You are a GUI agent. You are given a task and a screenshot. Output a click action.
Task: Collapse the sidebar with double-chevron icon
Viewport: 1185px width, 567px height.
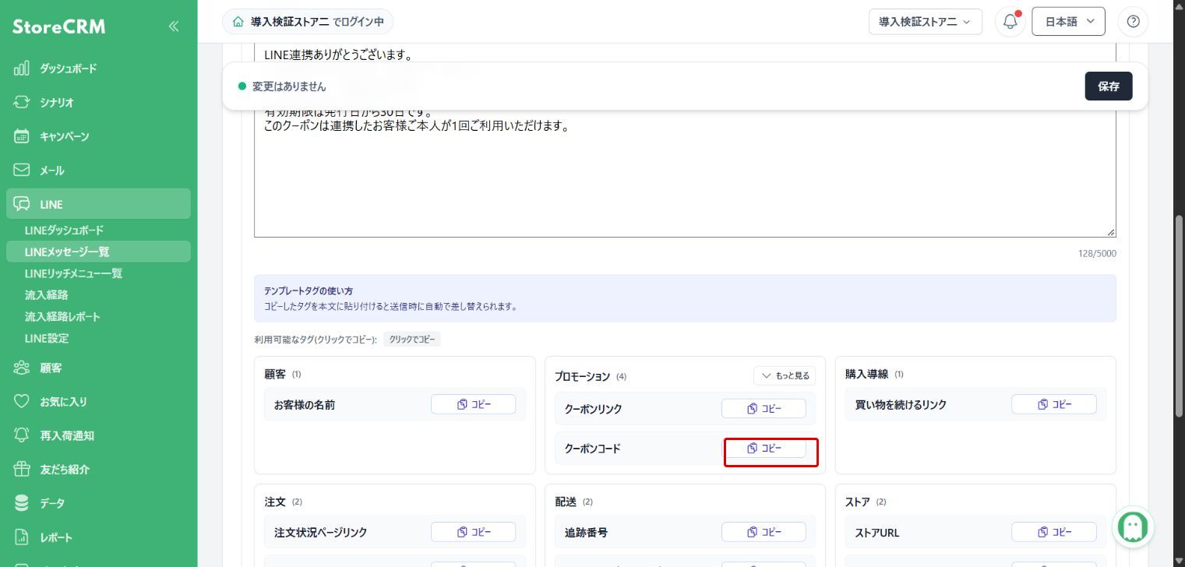tap(173, 26)
